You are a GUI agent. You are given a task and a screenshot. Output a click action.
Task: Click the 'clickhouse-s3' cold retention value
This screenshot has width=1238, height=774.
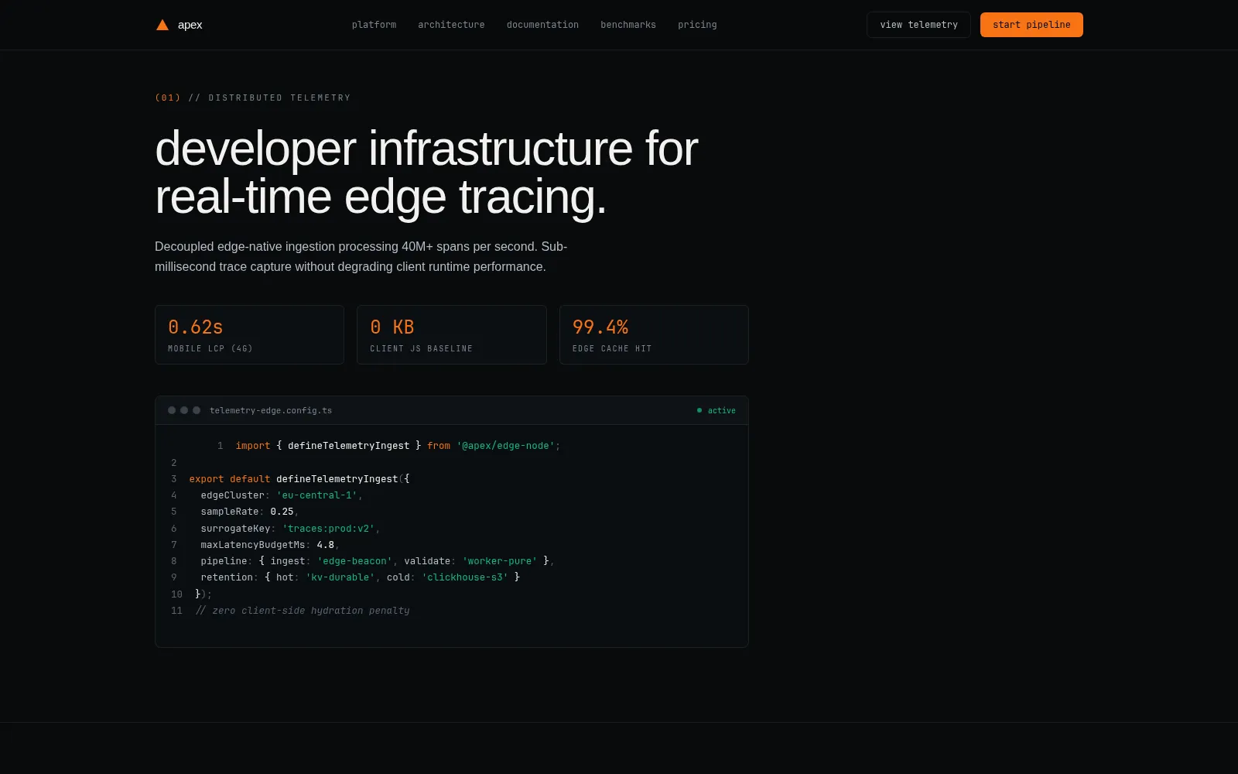coord(465,577)
